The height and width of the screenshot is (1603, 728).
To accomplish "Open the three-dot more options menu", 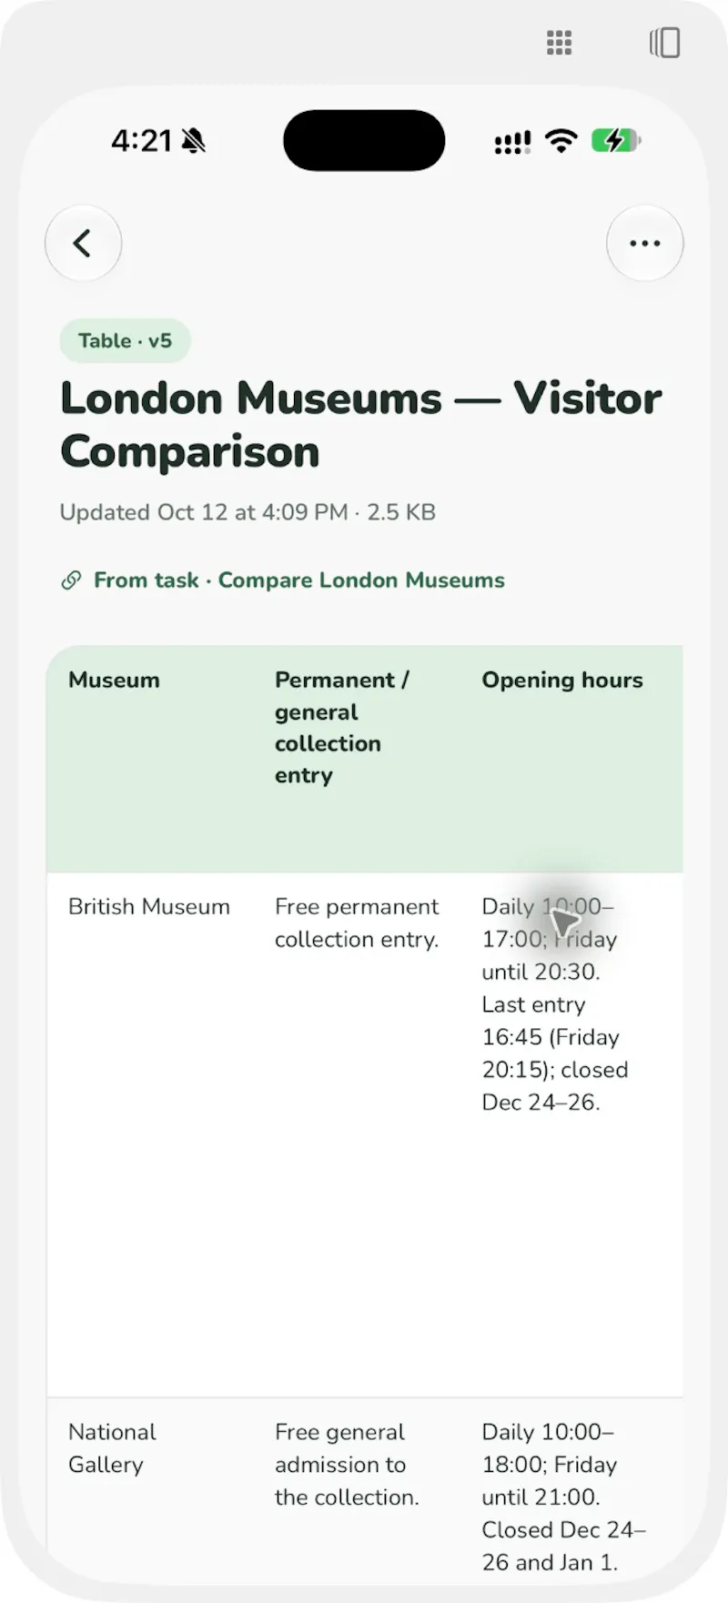I will click(x=644, y=243).
